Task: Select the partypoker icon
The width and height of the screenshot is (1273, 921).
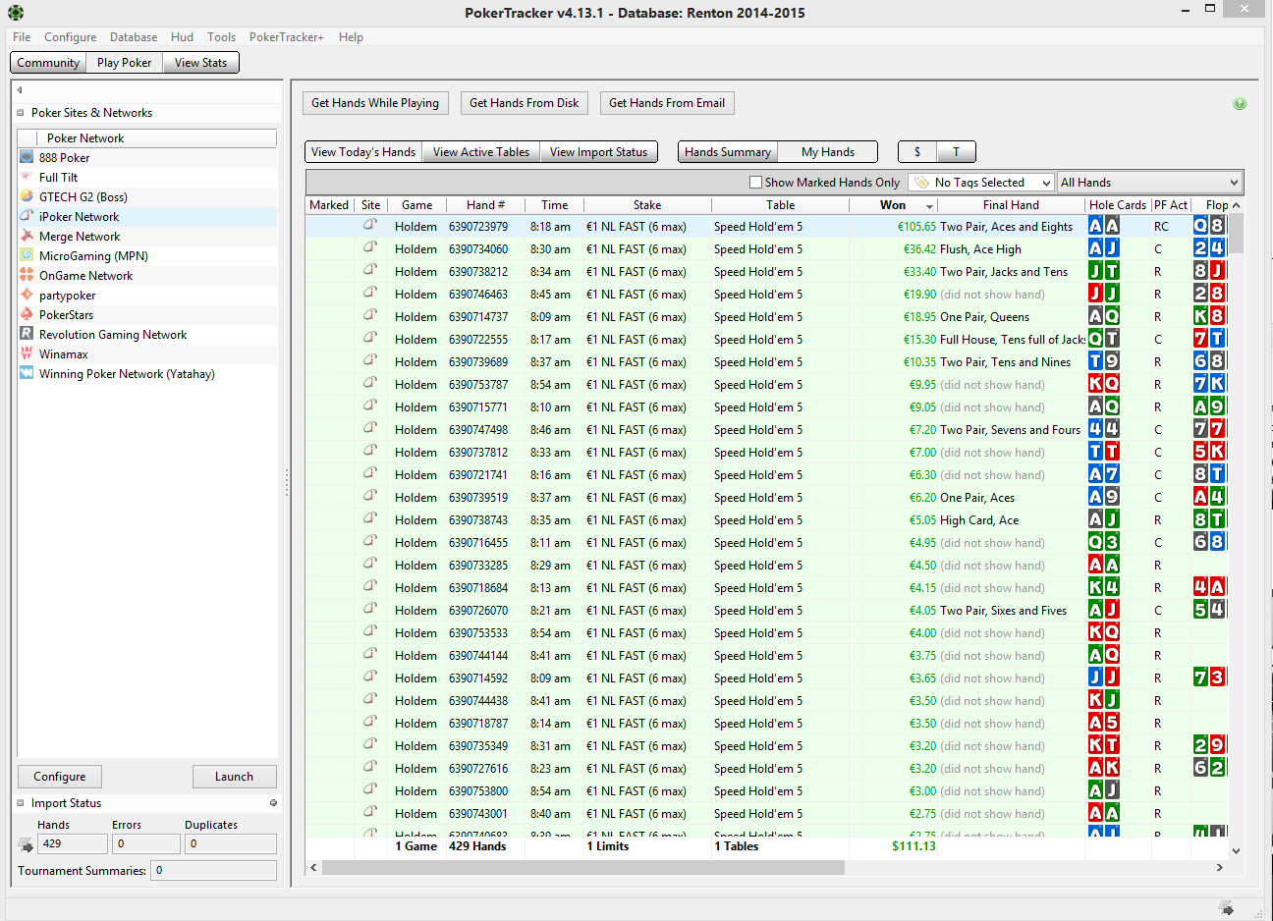Action: coord(27,295)
